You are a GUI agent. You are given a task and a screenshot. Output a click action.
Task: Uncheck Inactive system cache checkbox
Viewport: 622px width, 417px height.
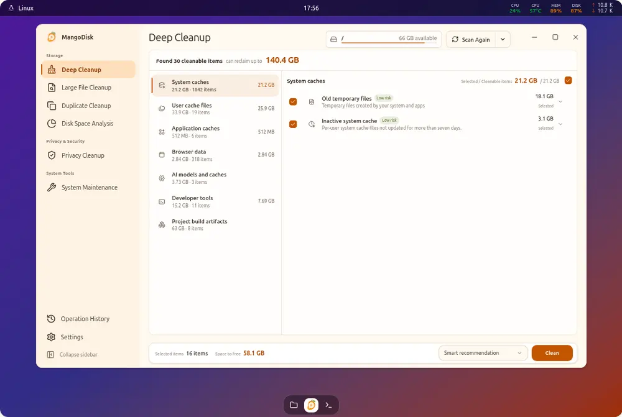293,124
